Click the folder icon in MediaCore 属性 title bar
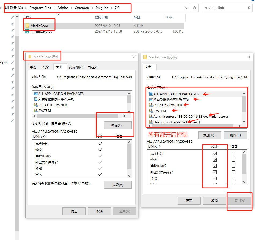The image size is (255, 240). pyautogui.click(x=30, y=57)
